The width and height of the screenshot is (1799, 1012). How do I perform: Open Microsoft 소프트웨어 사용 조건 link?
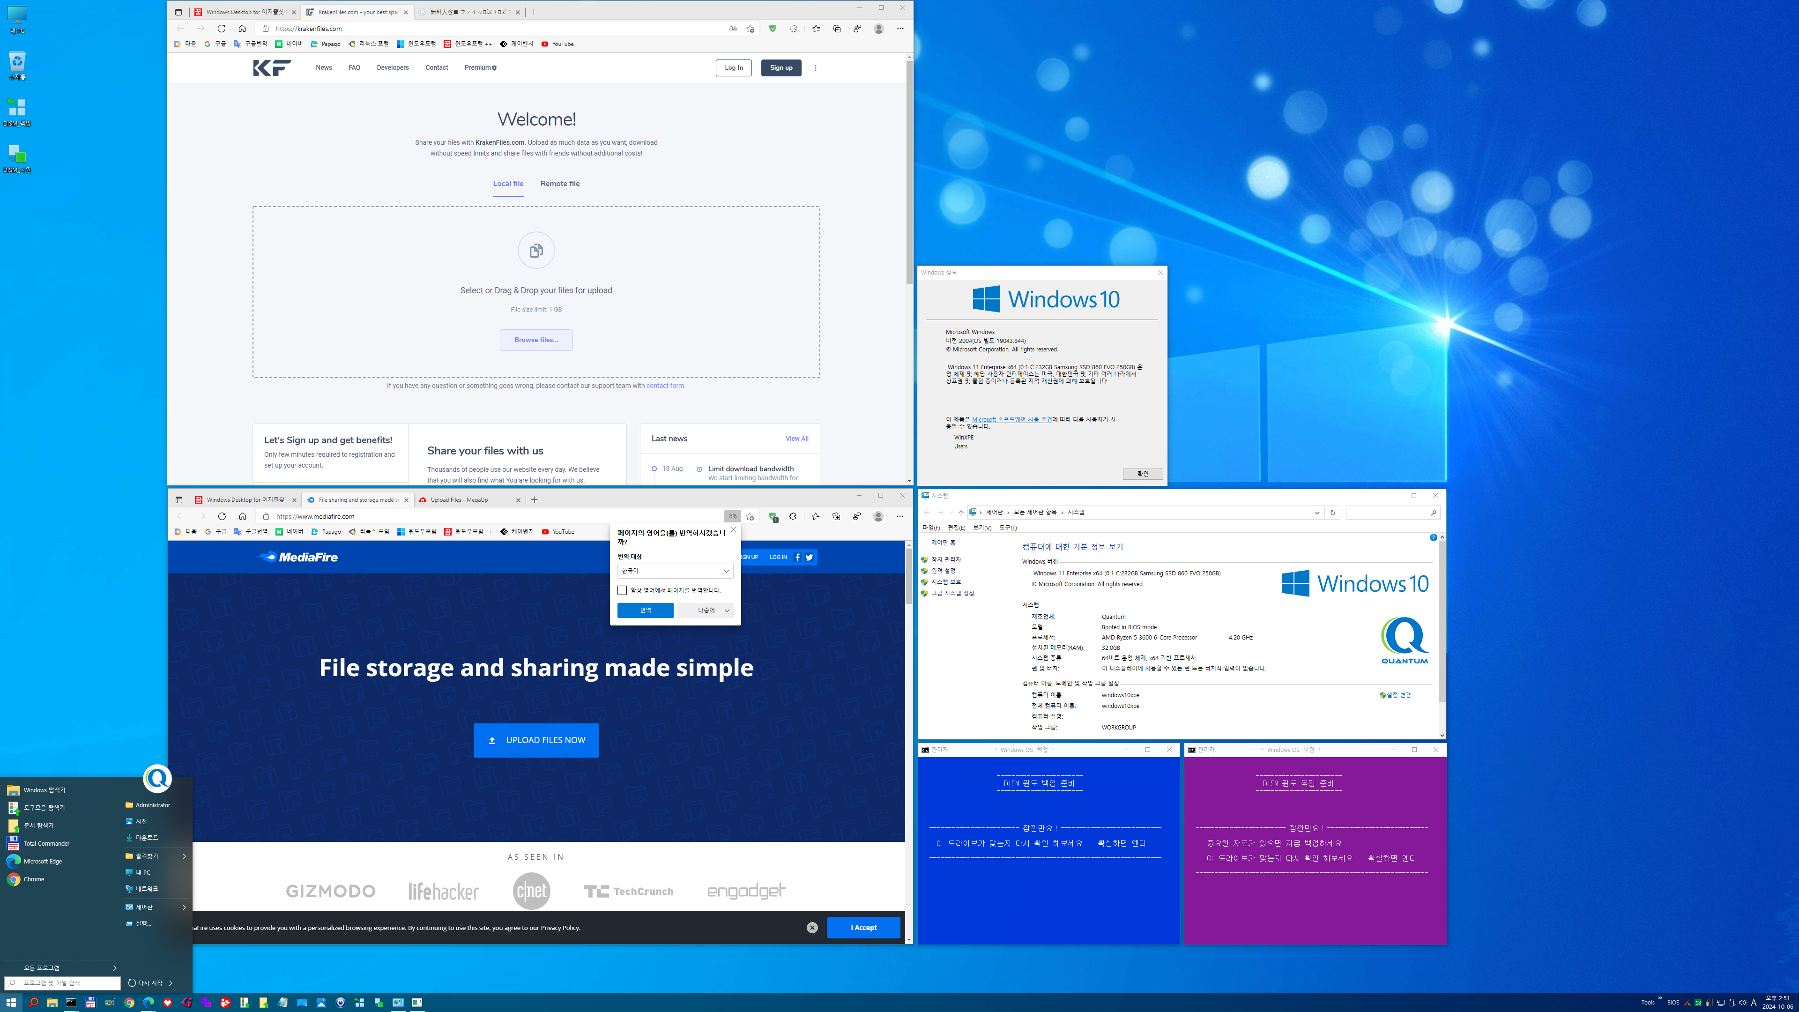(x=1011, y=419)
